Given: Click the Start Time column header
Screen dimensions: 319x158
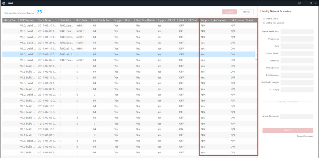Looking at the screenshot, I should [47, 20].
